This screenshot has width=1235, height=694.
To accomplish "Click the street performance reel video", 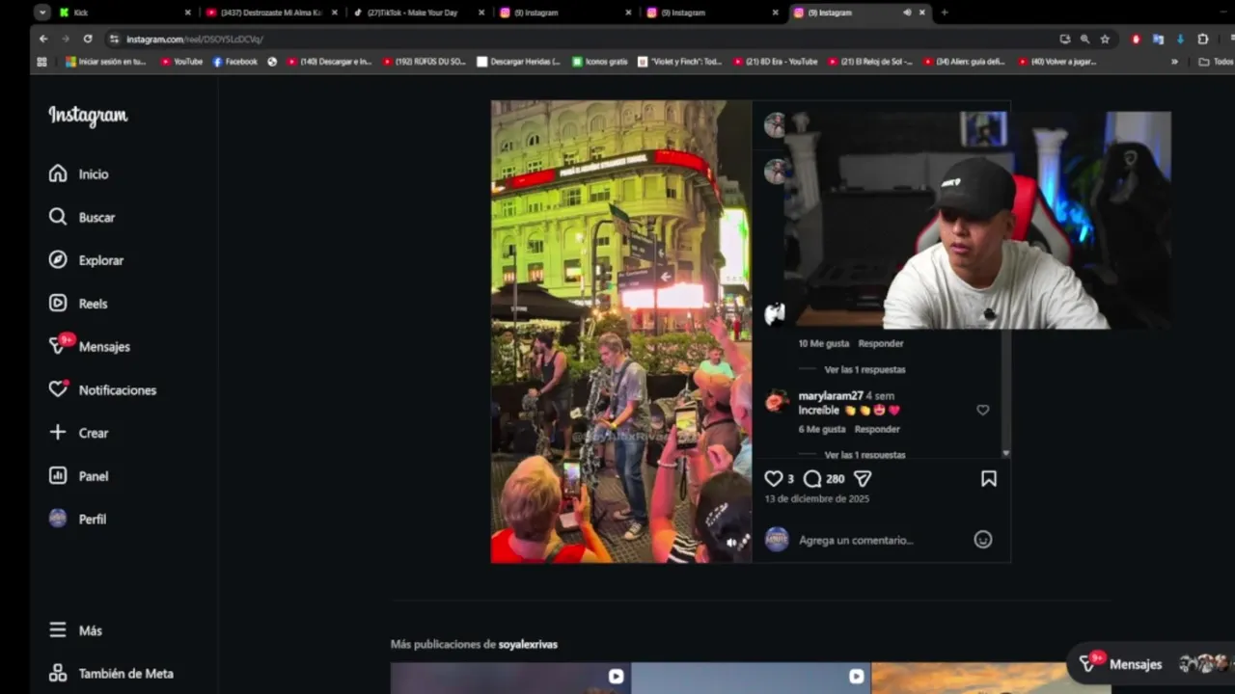I will (x=621, y=332).
